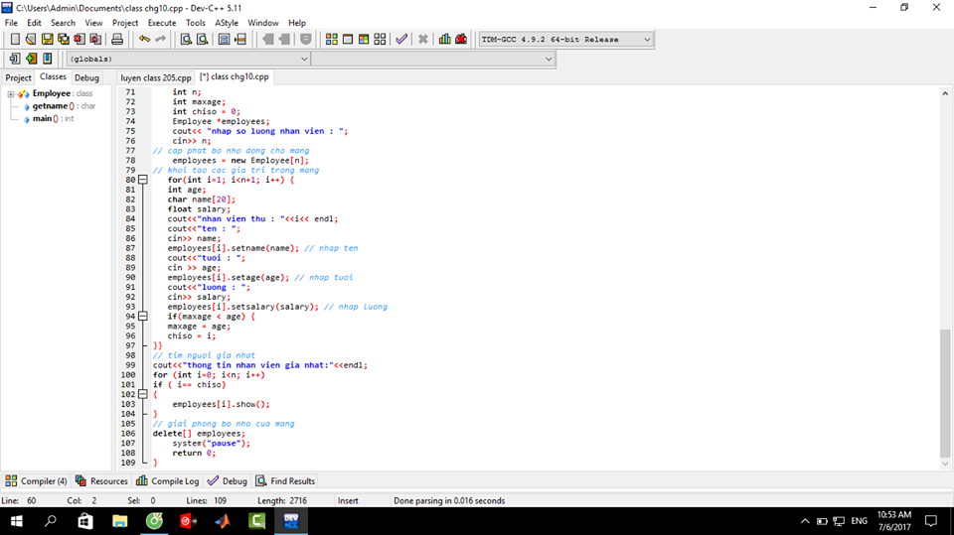This screenshot has width=954, height=535.
Task: Open the profile analysis chart icon
Action: (443, 40)
